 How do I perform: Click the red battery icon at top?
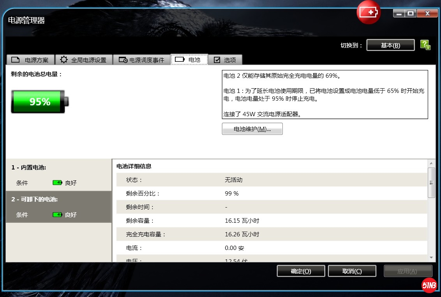click(369, 13)
